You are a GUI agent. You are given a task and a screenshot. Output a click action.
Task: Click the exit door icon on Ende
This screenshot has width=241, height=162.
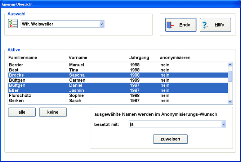click(170, 25)
